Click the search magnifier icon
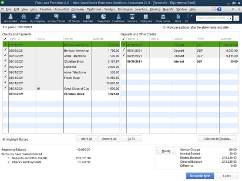Viewport: 242px width, 181px height. click(x=236, y=18)
